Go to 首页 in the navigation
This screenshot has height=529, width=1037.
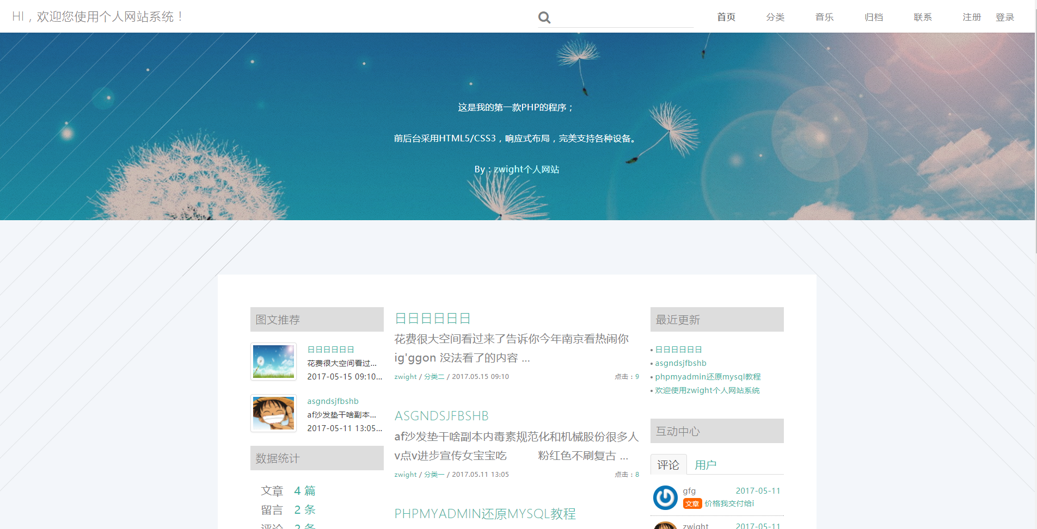tap(726, 17)
